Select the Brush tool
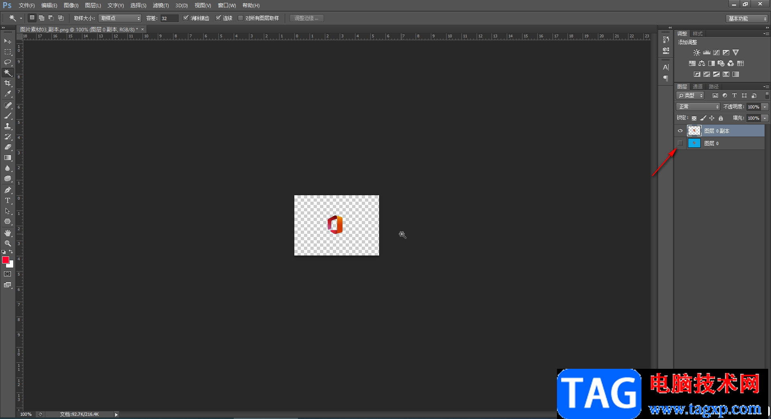The image size is (771, 419). [x=8, y=116]
